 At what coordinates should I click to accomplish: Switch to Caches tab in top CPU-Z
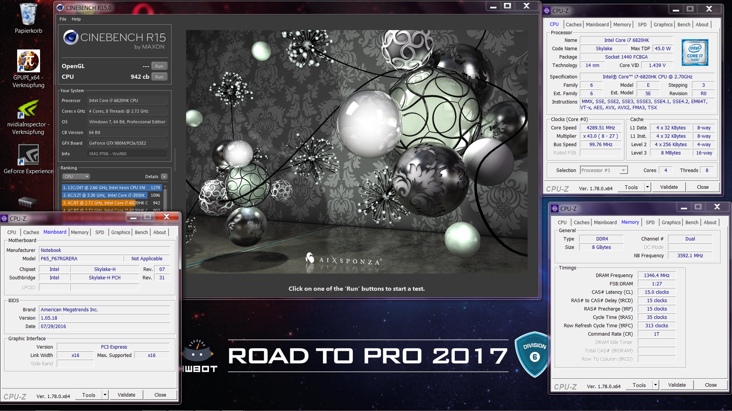click(573, 24)
